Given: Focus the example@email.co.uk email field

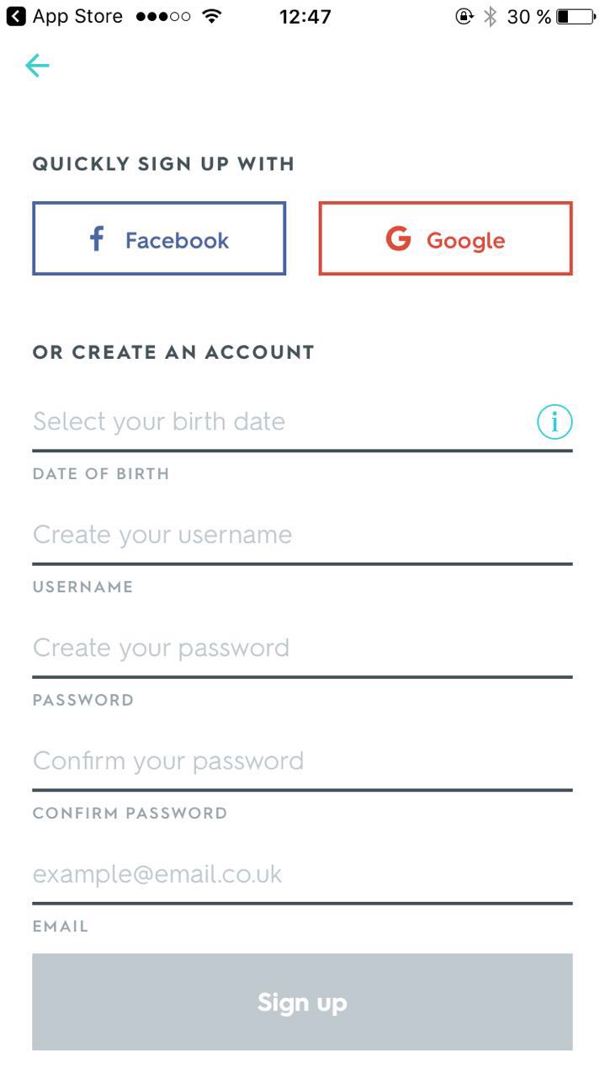Looking at the screenshot, I should [x=301, y=874].
